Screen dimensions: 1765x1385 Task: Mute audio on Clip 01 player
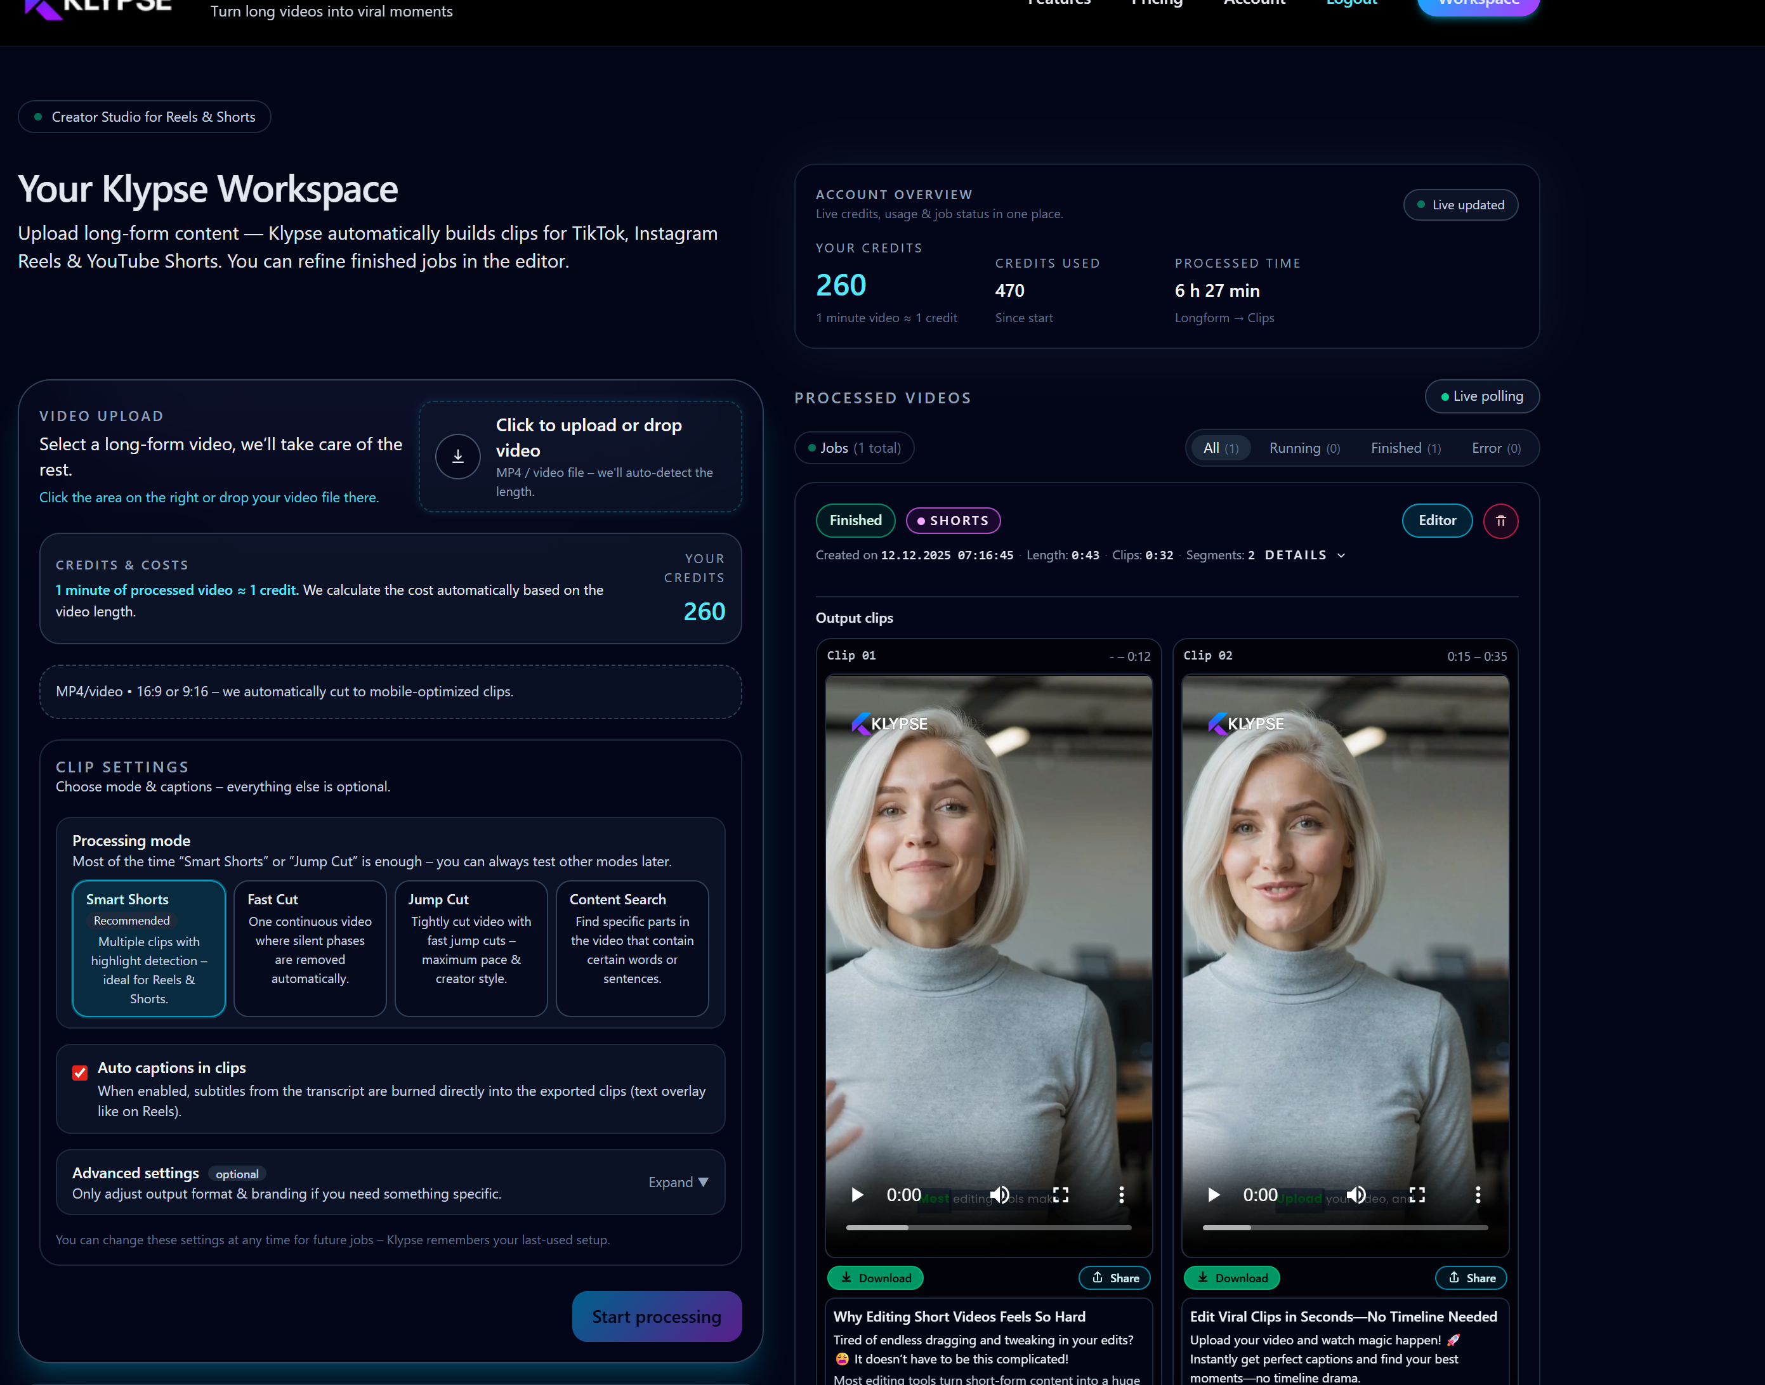point(999,1195)
